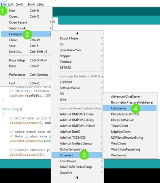Screen dimensions: 160x183
Task: Open the Tools menu
Action: tap(31, 4)
